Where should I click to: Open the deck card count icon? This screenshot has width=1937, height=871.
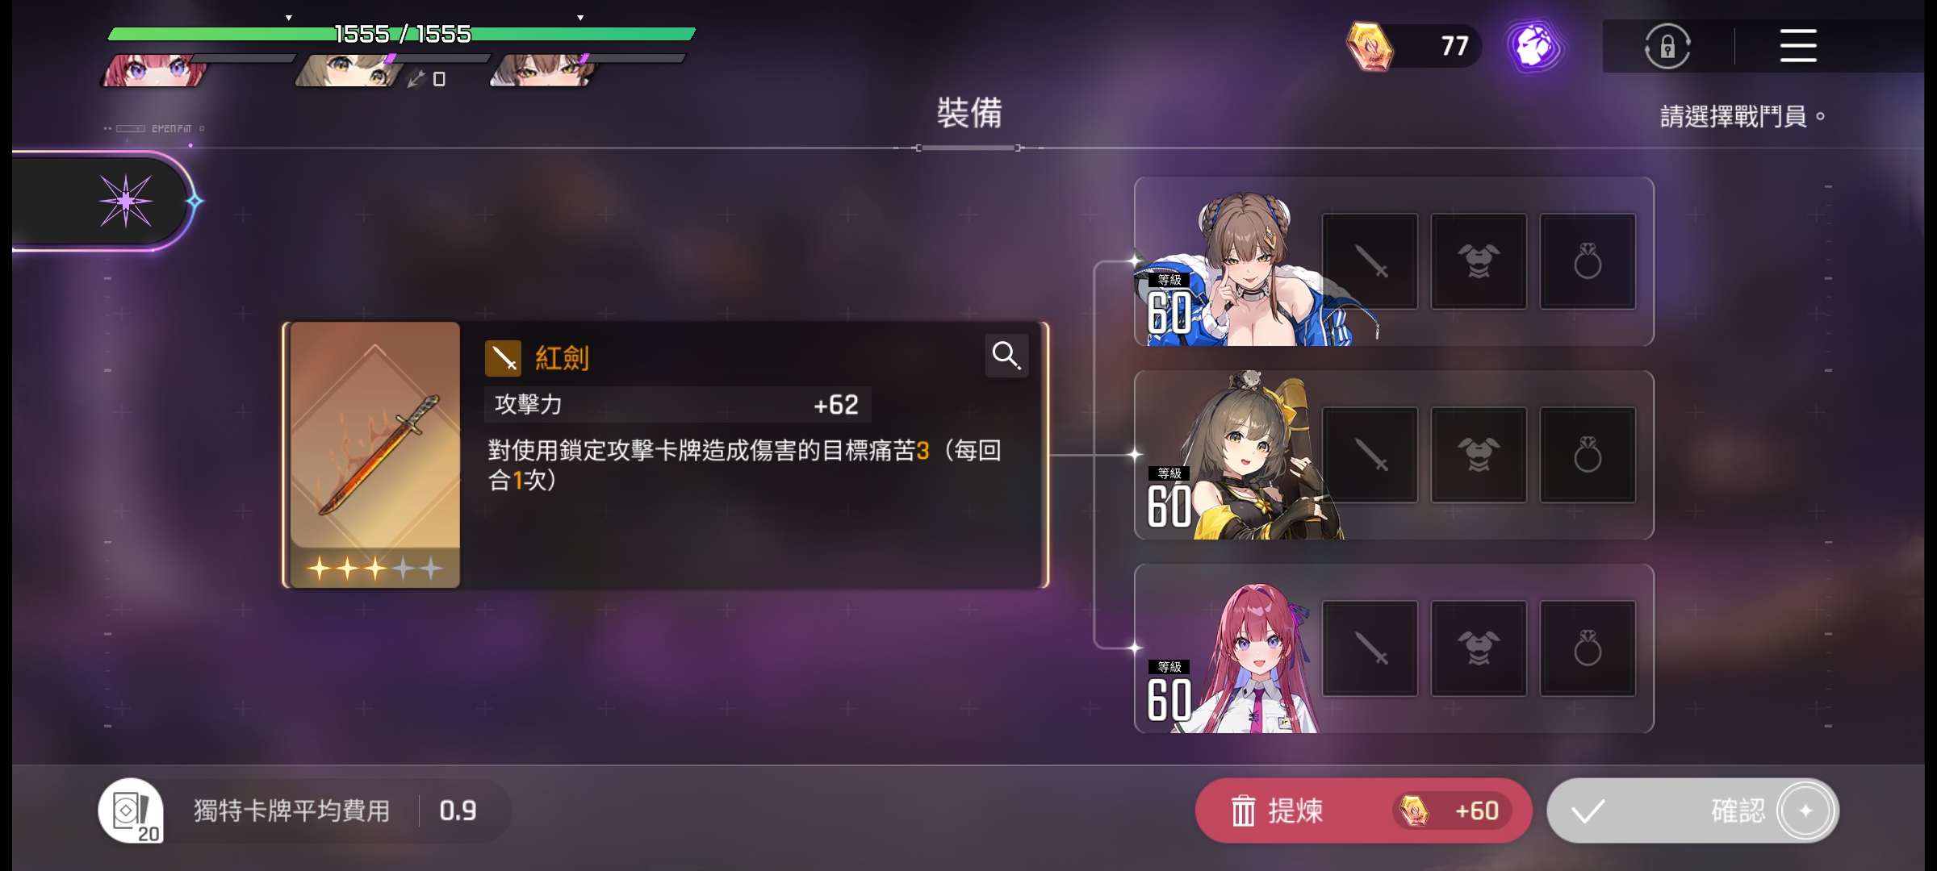click(132, 811)
